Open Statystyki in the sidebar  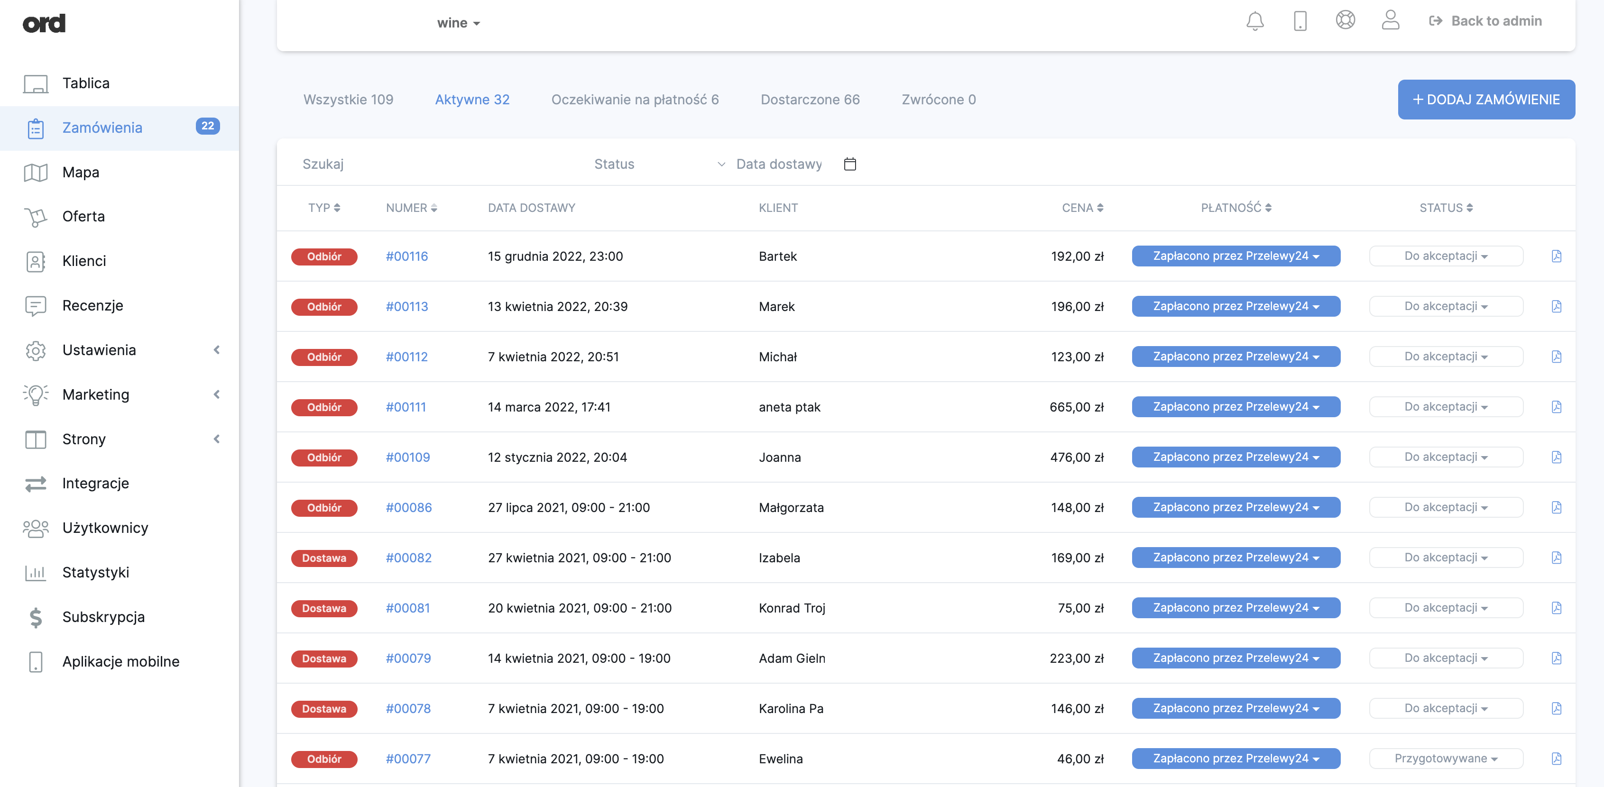95,572
